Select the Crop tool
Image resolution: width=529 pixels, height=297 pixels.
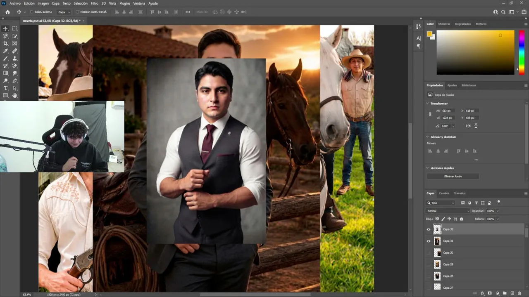[x=6, y=43]
